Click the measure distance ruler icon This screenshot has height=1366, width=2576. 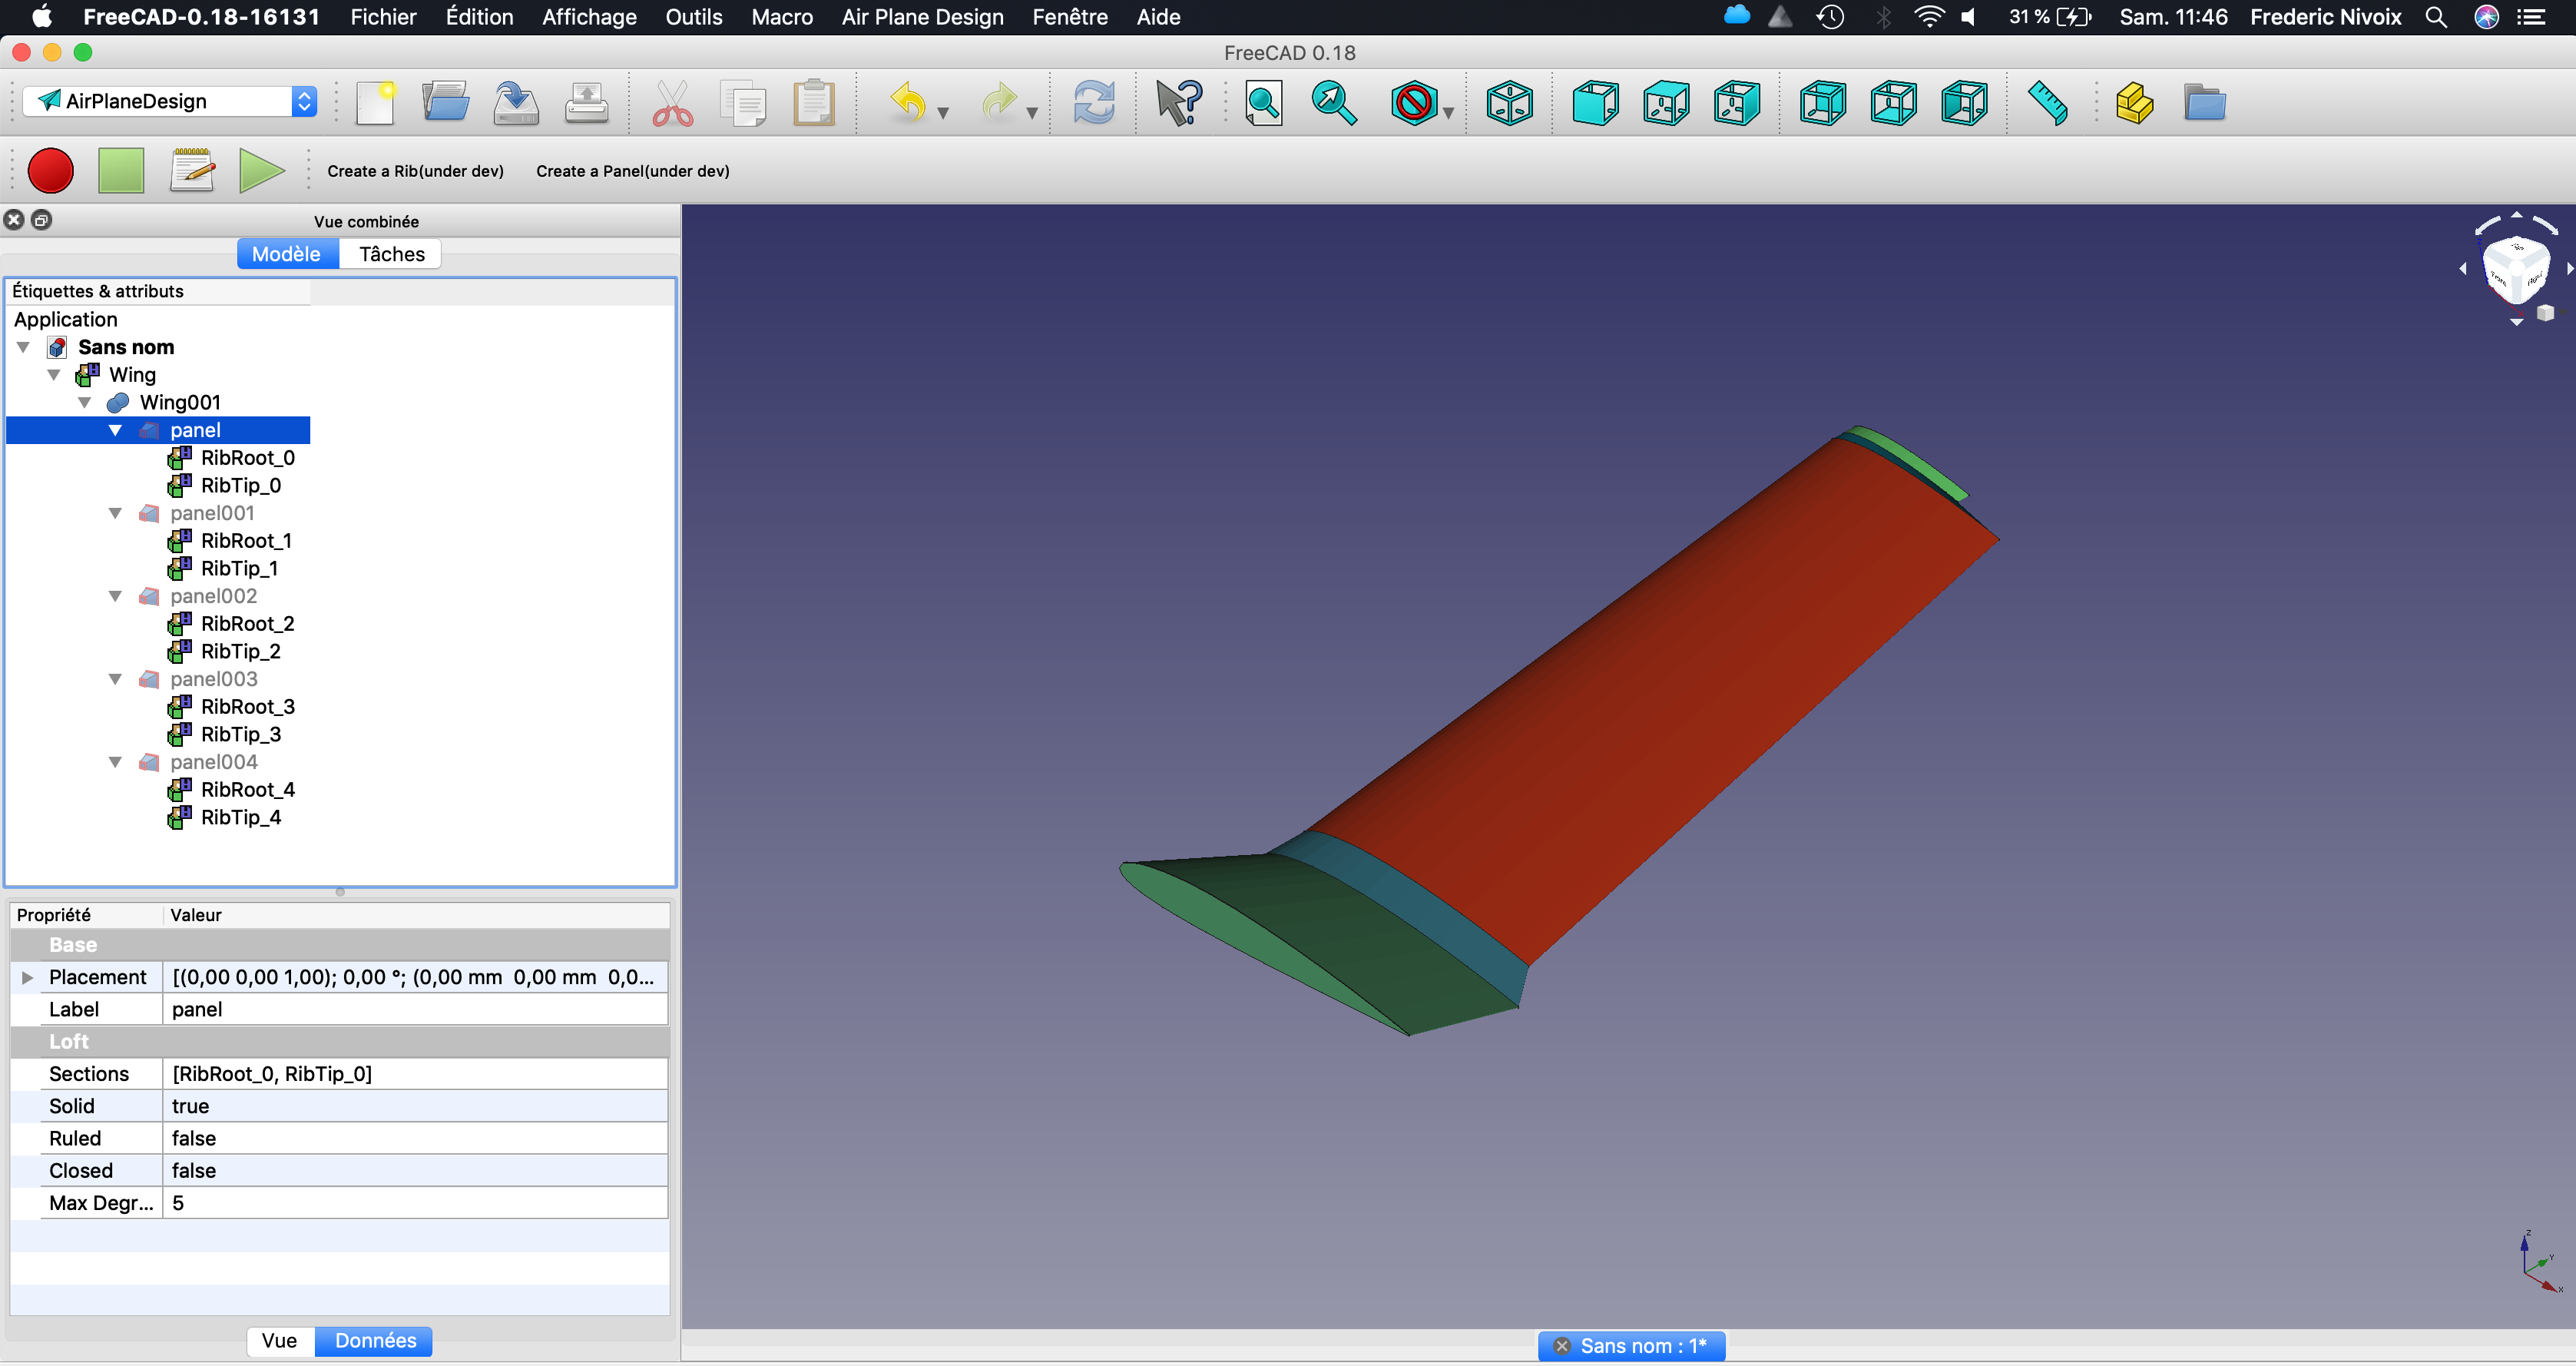click(x=2047, y=103)
